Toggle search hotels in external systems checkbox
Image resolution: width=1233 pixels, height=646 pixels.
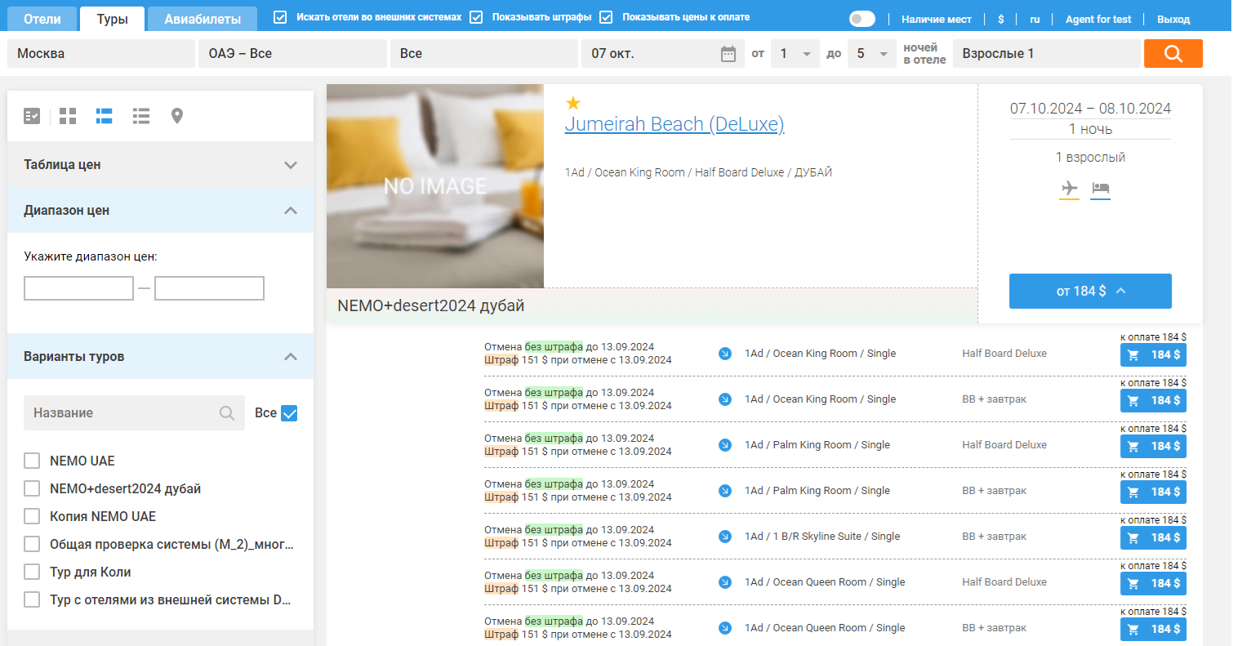click(280, 17)
